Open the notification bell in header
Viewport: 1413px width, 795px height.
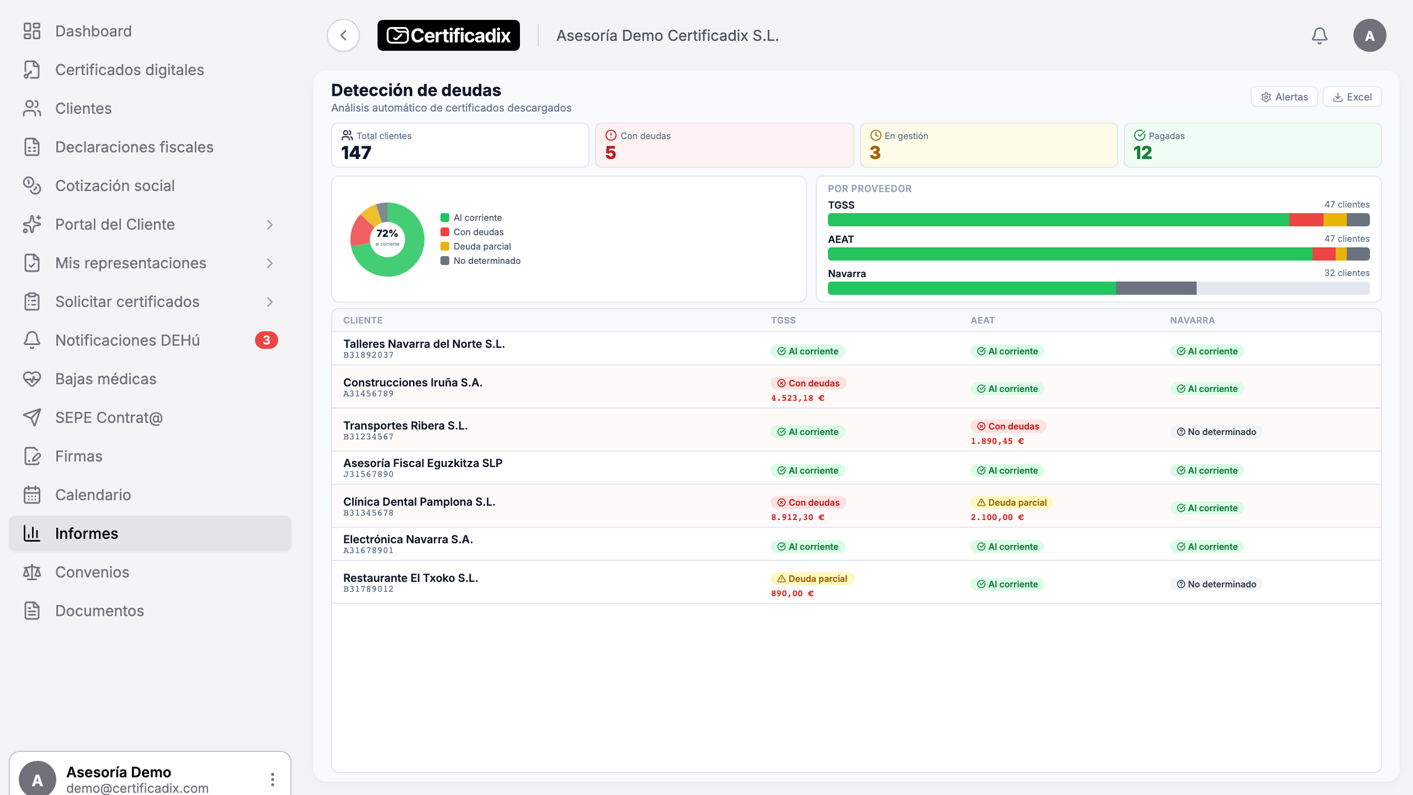pyautogui.click(x=1319, y=36)
